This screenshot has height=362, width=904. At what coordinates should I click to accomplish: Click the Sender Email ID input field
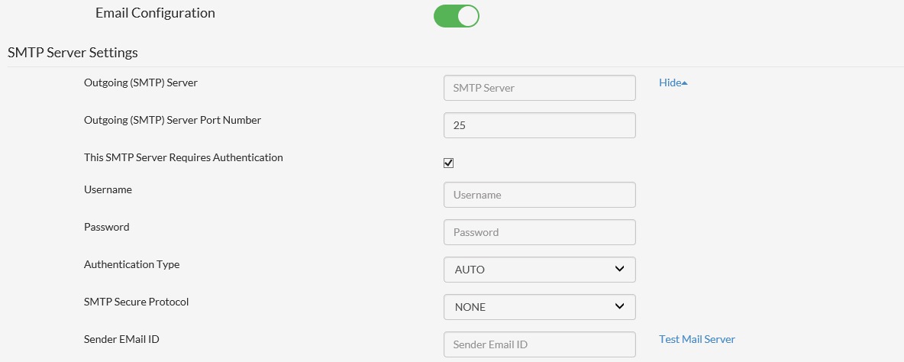pos(540,344)
